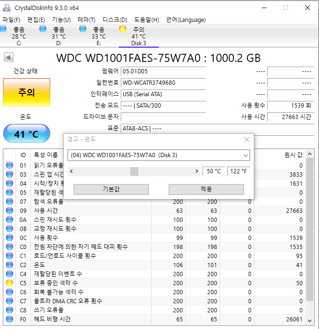Open the 도움말(H) menu
The width and height of the screenshot is (319, 329).
146,20
